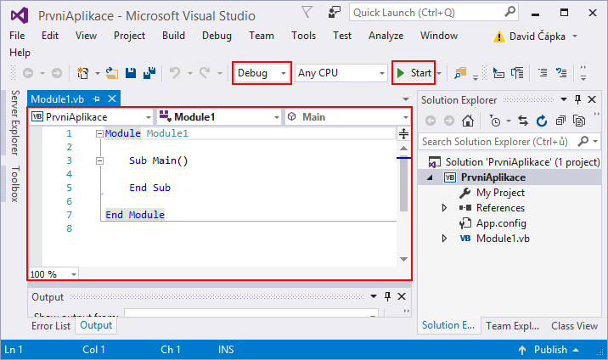This screenshot has width=608, height=360.
Task: Expand the References node
Action: (444, 208)
